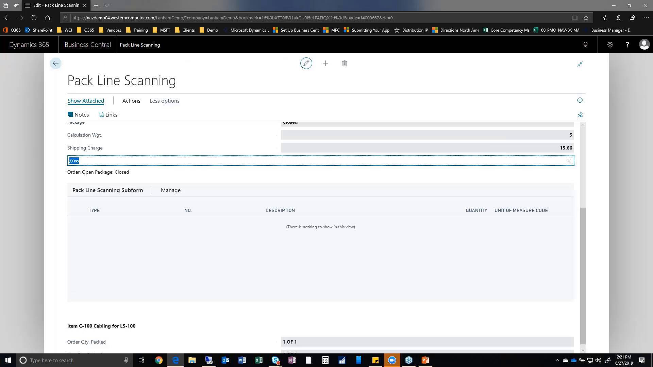Select the Edit pencil icon
The width and height of the screenshot is (653, 367).
(306, 63)
